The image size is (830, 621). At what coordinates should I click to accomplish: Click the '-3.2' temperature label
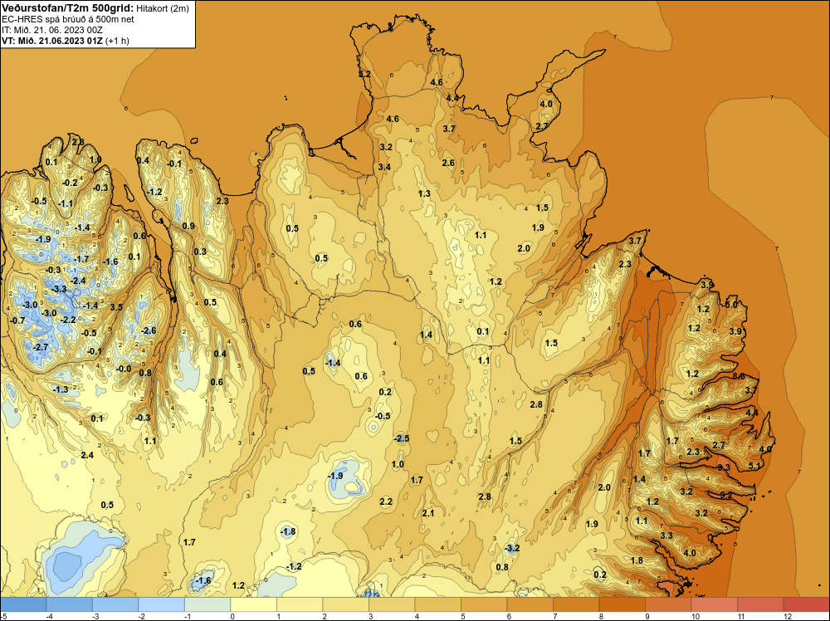[x=512, y=548]
